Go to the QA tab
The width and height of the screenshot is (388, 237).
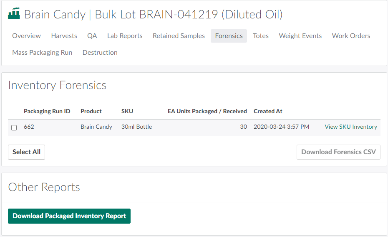coord(92,36)
